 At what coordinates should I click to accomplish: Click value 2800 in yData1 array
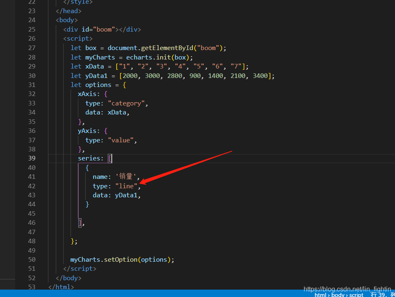pos(174,76)
